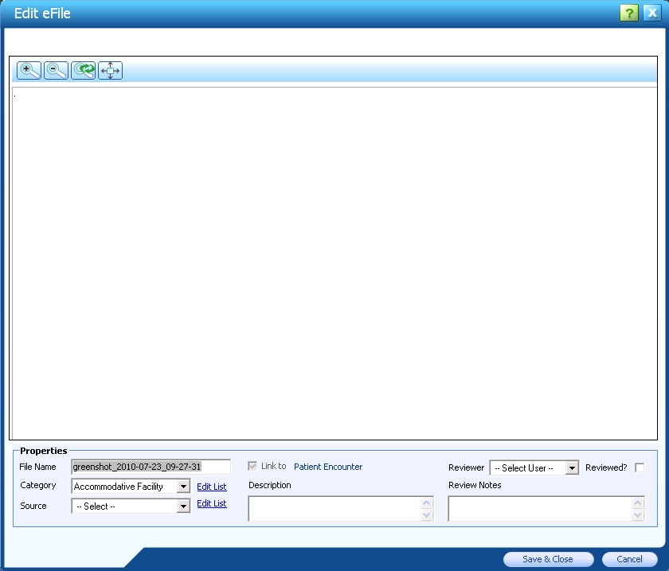The height and width of the screenshot is (571, 669).
Task: Open help with the question mark icon
Action: click(x=629, y=13)
